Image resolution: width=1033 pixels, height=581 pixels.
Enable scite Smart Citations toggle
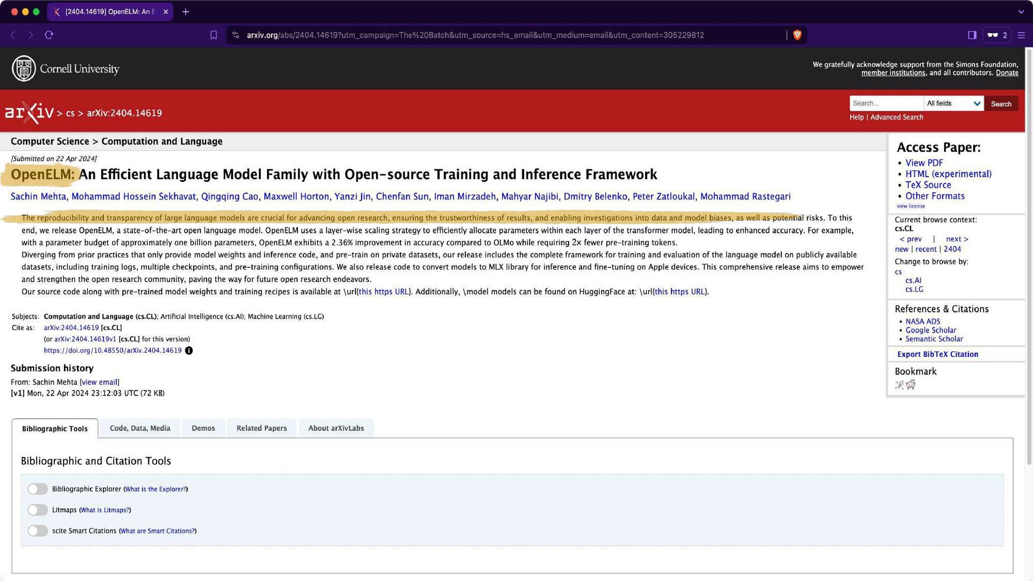click(x=38, y=531)
